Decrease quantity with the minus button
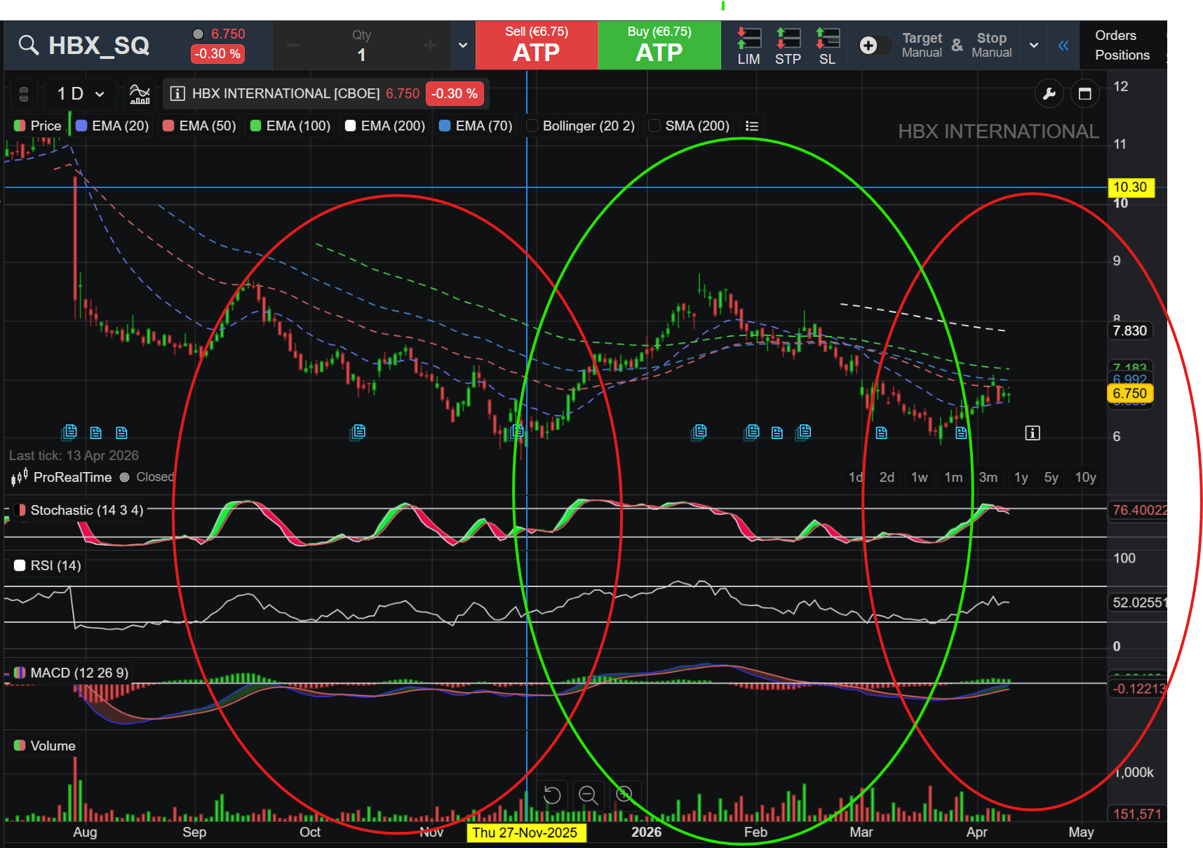Image resolution: width=1203 pixels, height=848 pixels. pyautogui.click(x=293, y=46)
